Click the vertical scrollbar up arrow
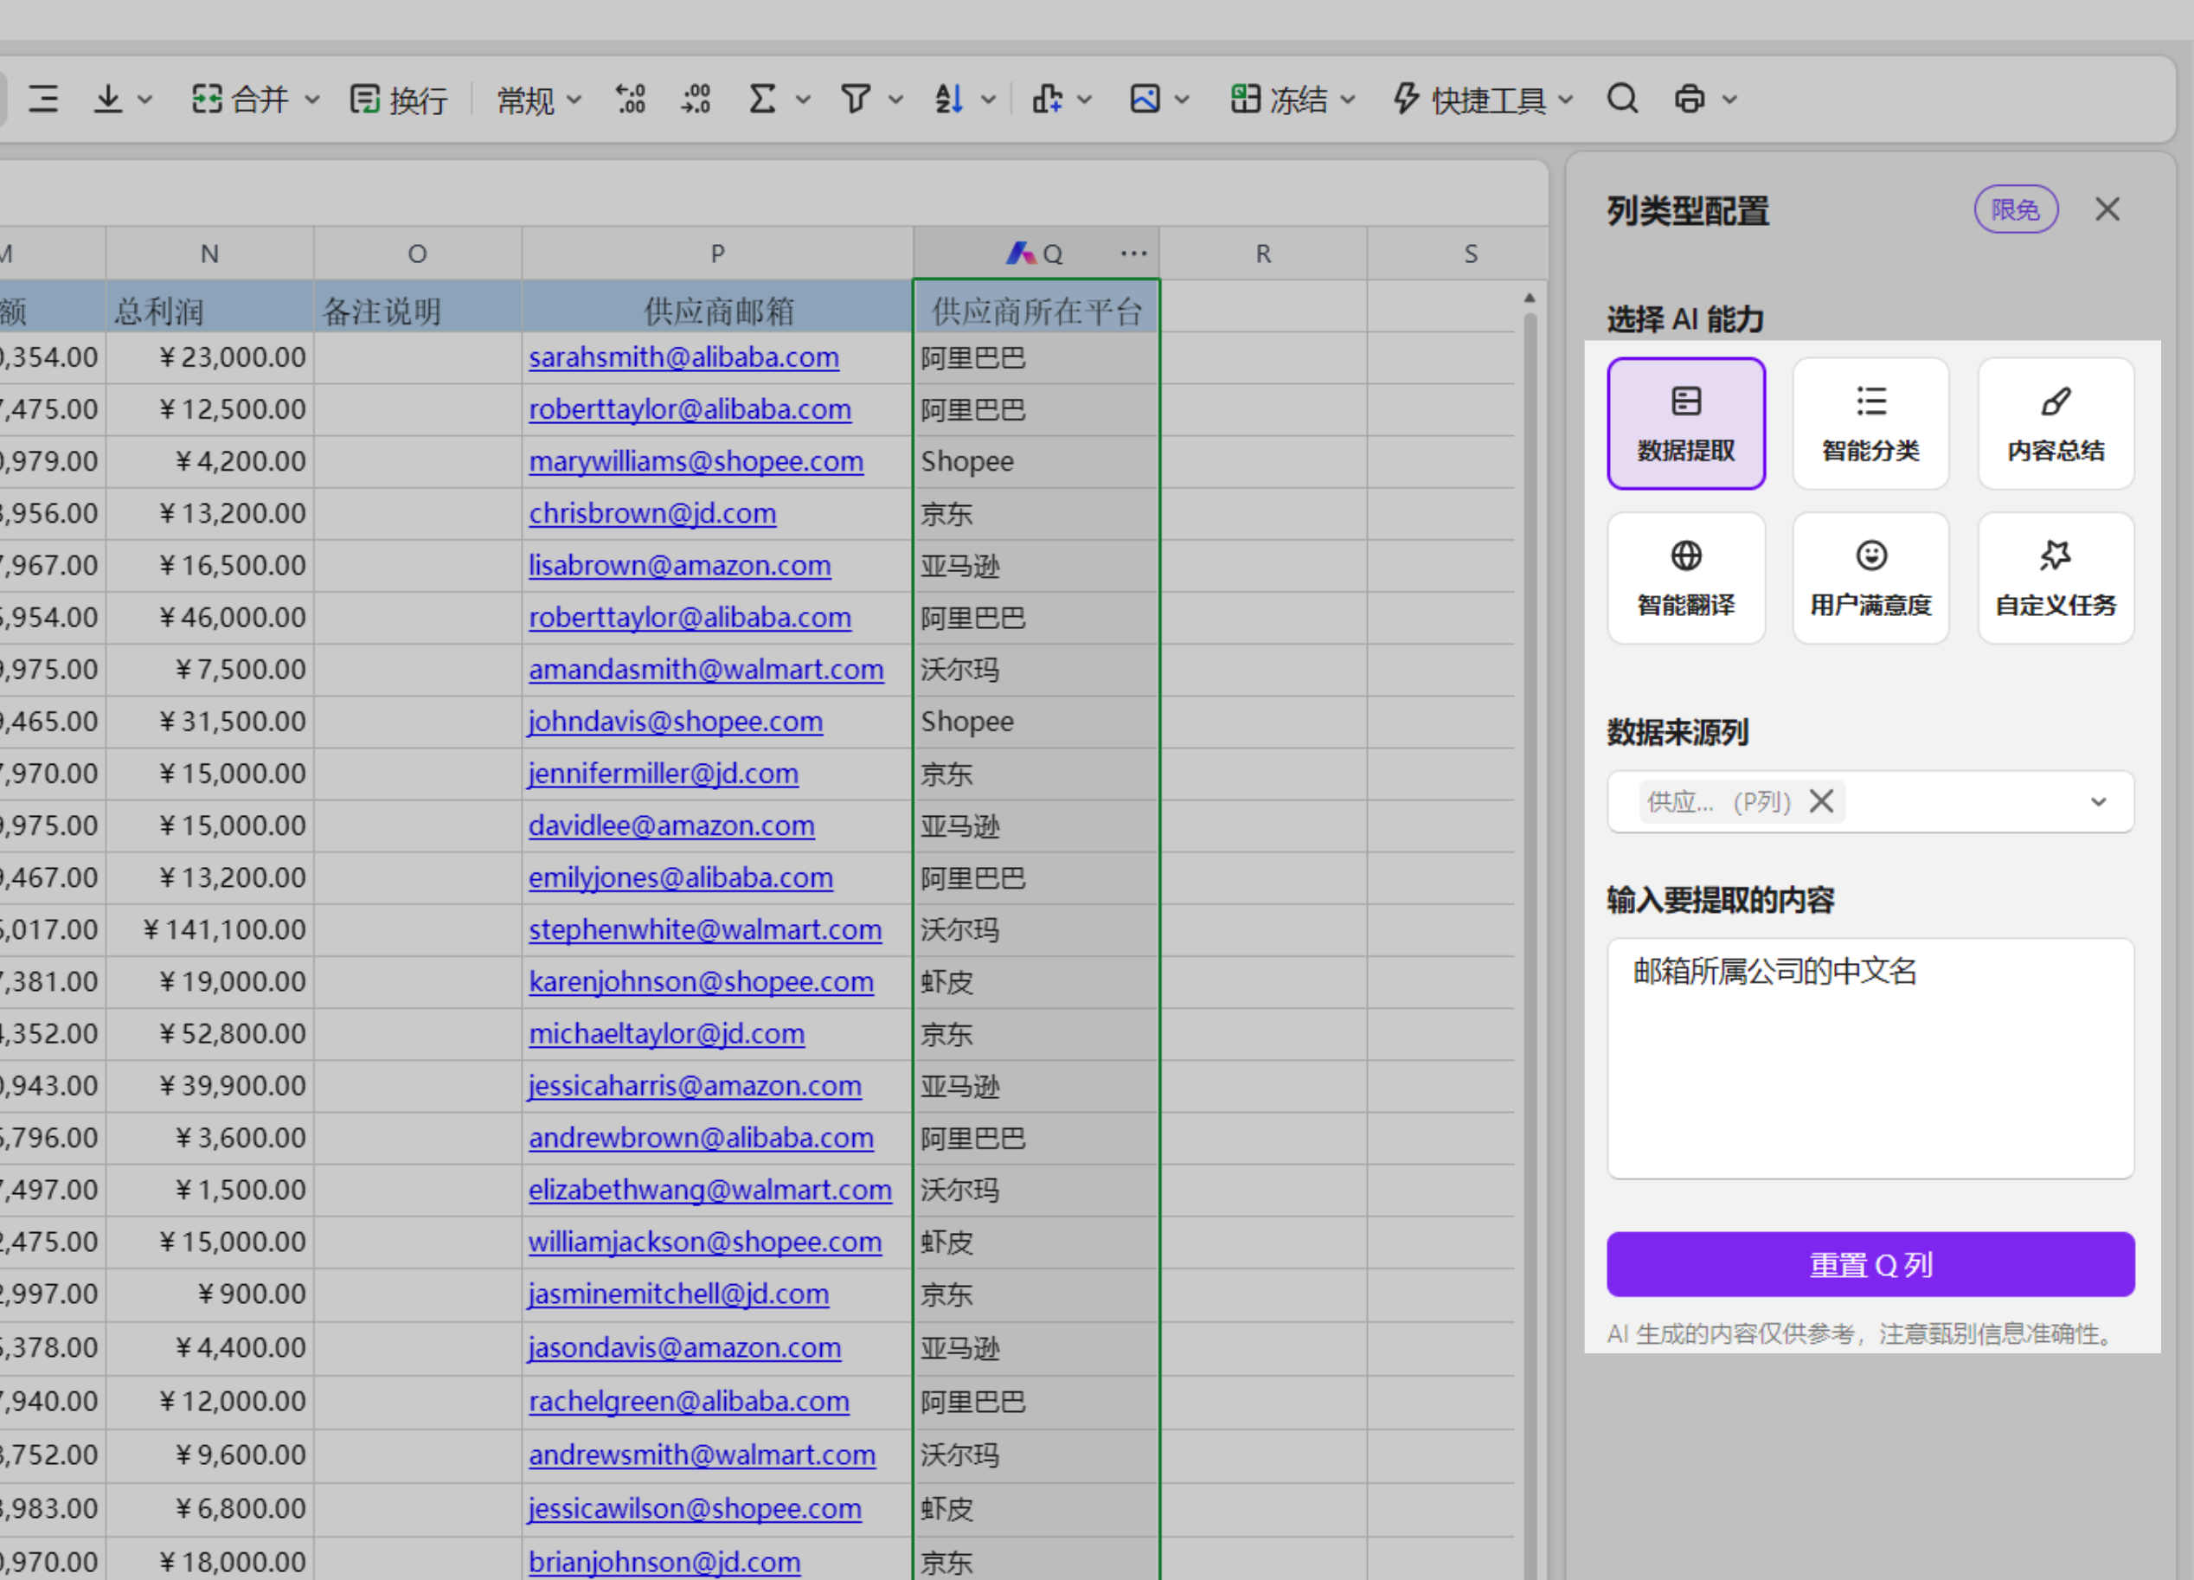This screenshot has height=1580, width=2194. [1530, 298]
